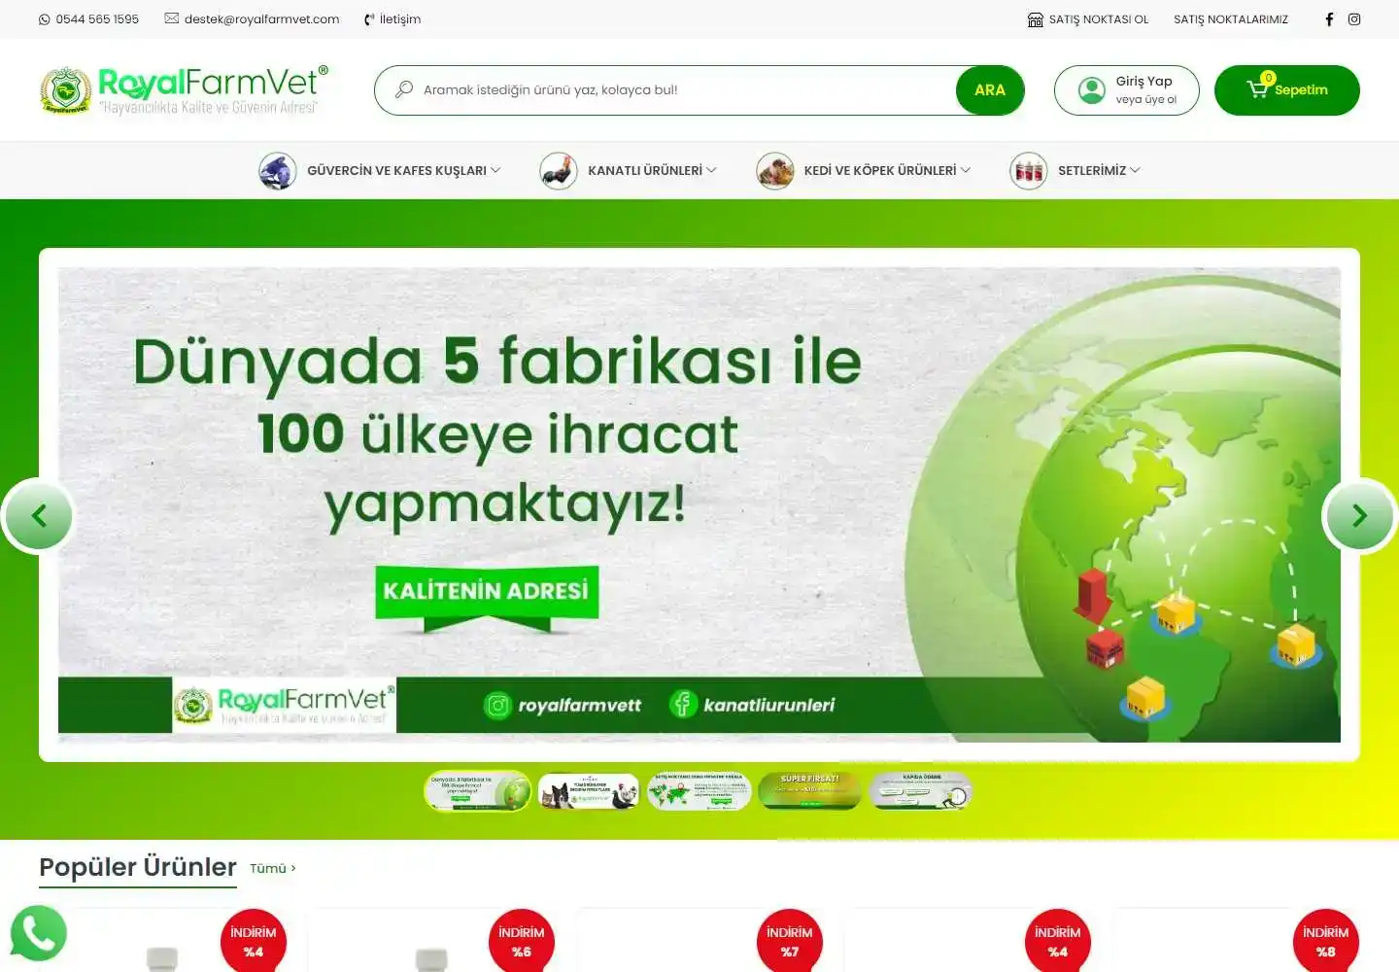1399x972 pixels.
Task: Select the first slider thumbnail with globe
Action: coord(478,791)
